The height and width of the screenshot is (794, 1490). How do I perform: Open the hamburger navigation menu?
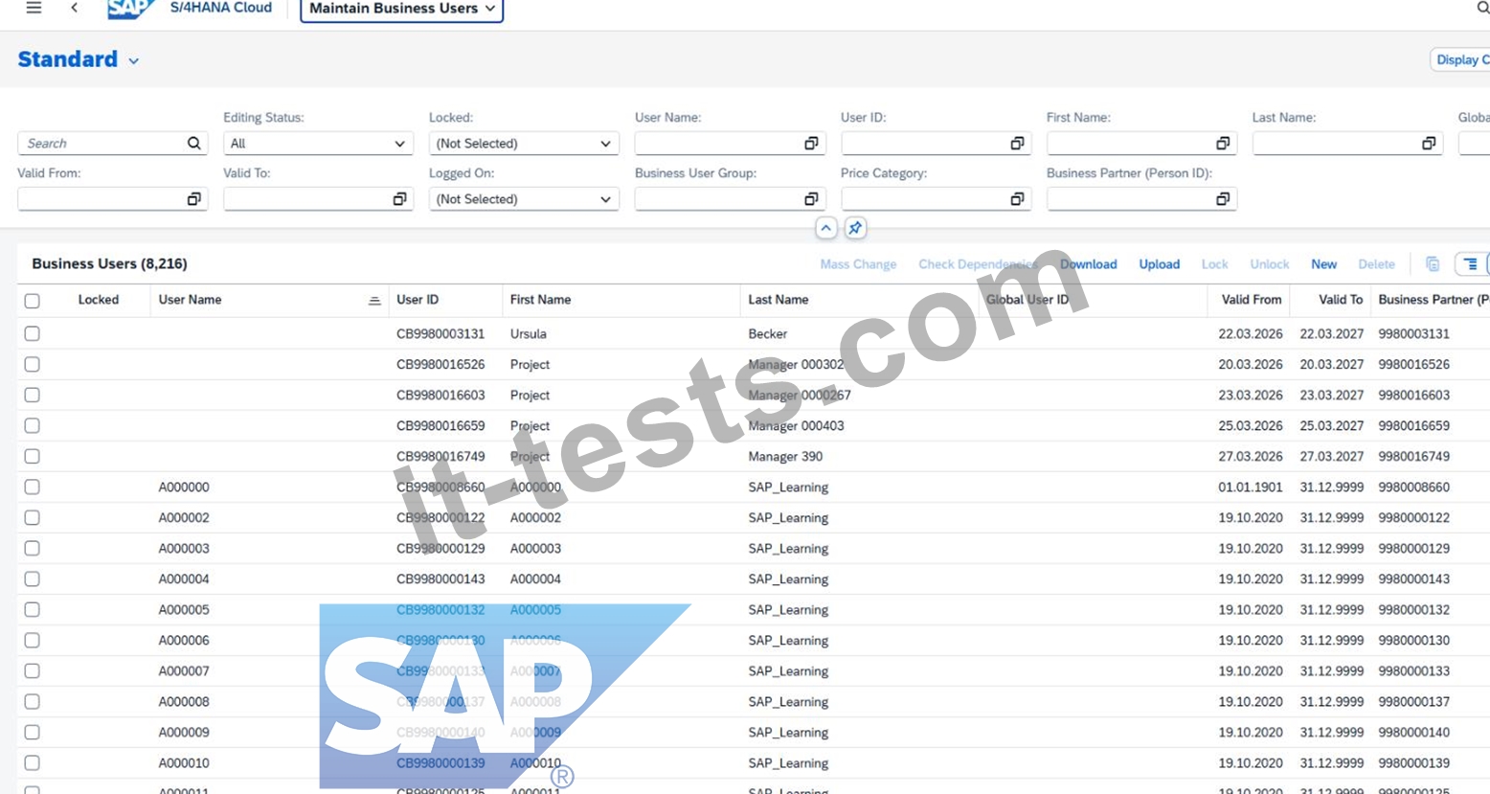coord(34,8)
